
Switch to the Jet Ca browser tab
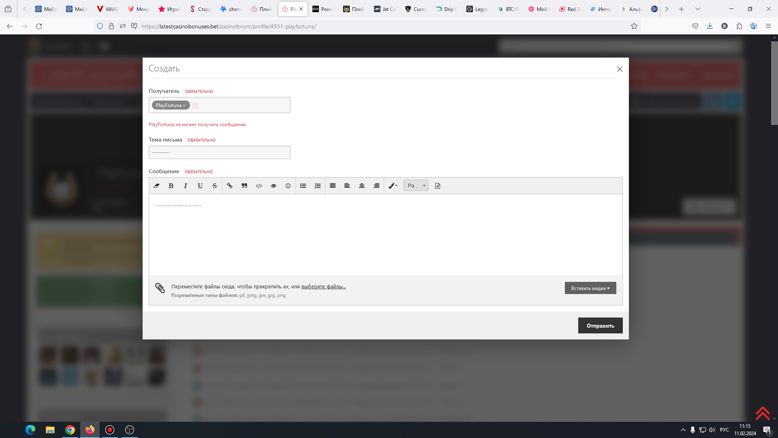click(x=385, y=9)
